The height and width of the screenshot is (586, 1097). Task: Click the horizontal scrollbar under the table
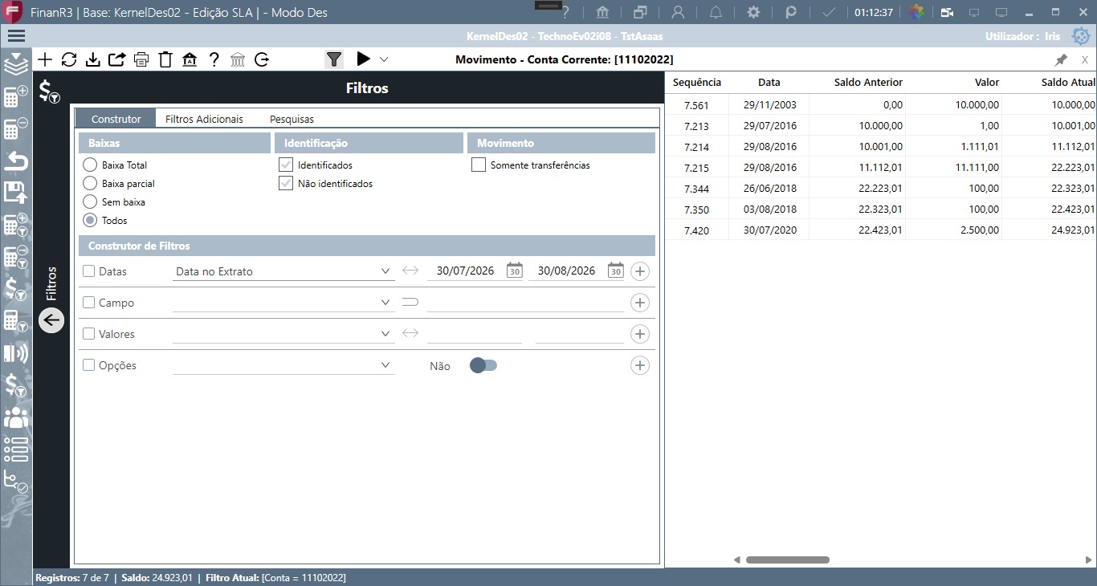[787, 560]
